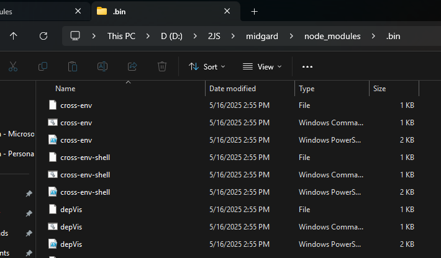Click the Share icon in toolbar
This screenshot has height=258, width=441.
coord(132,66)
